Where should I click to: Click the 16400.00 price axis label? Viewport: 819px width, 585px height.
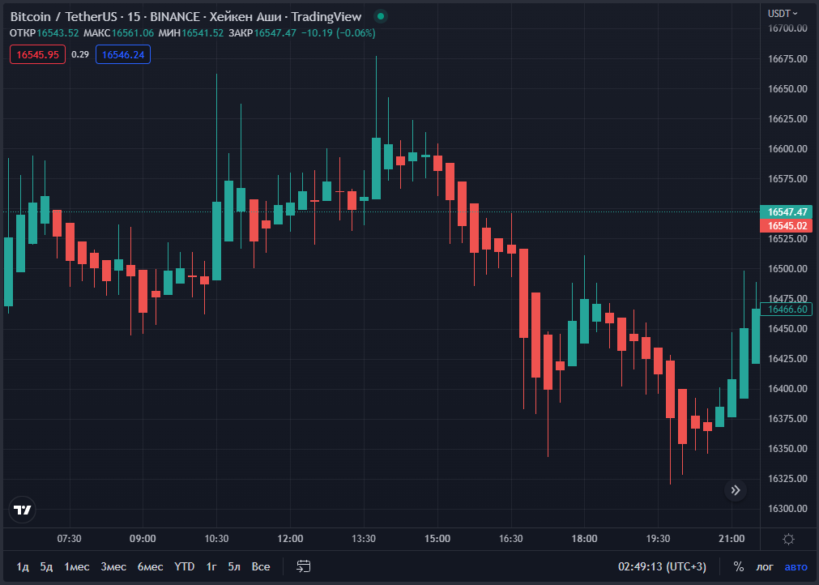(x=787, y=389)
